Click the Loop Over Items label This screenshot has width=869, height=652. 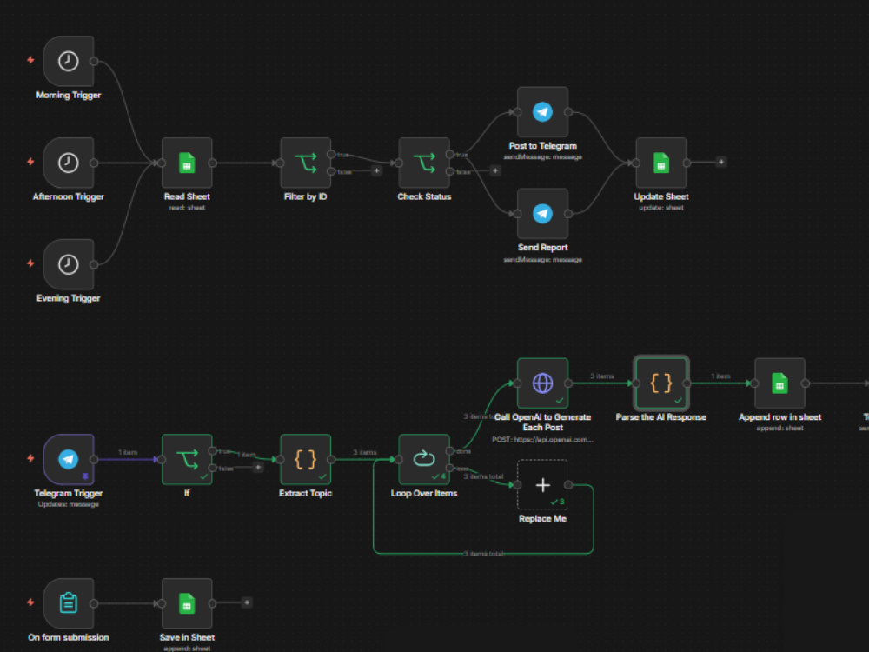point(424,494)
